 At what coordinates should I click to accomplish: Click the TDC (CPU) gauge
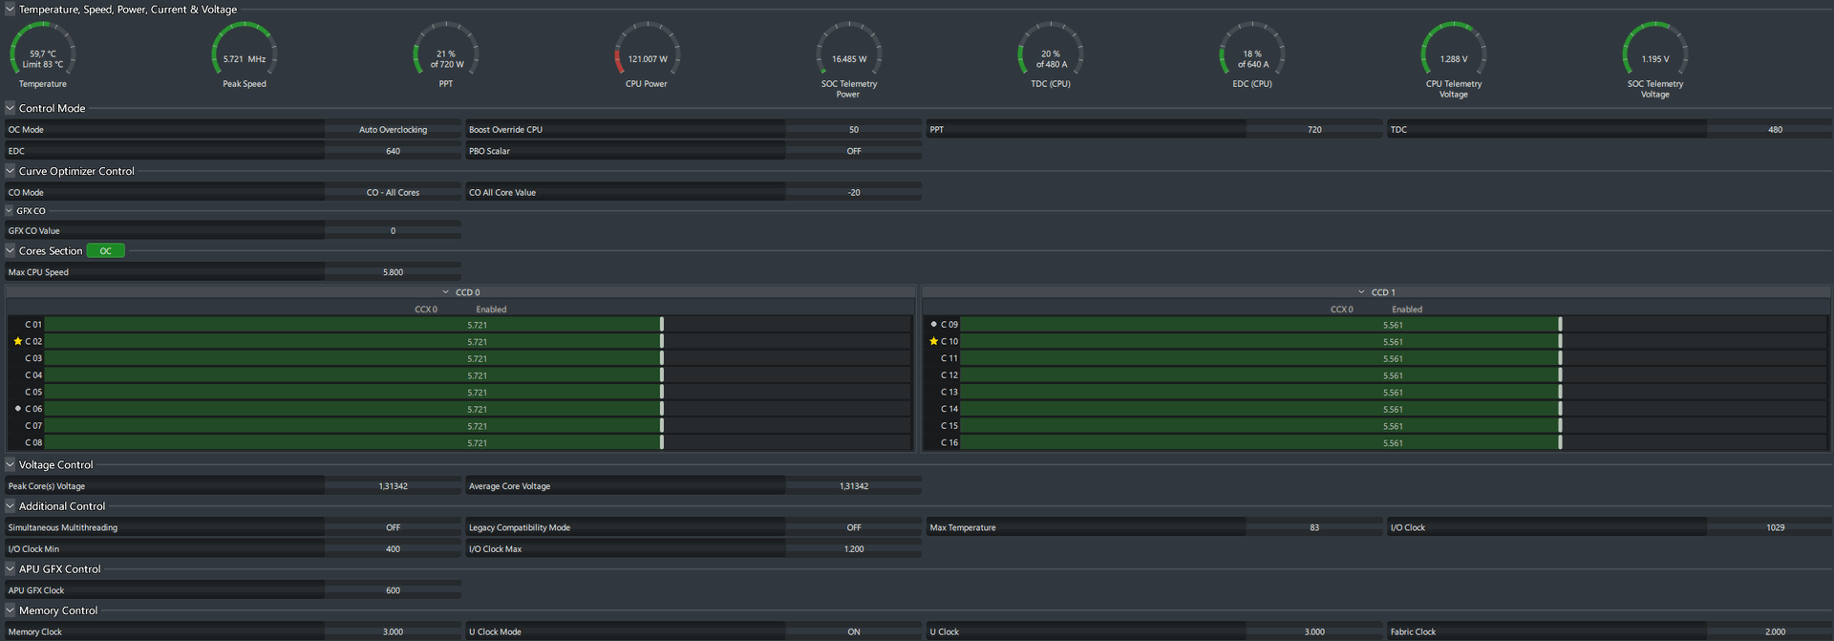(x=1051, y=53)
